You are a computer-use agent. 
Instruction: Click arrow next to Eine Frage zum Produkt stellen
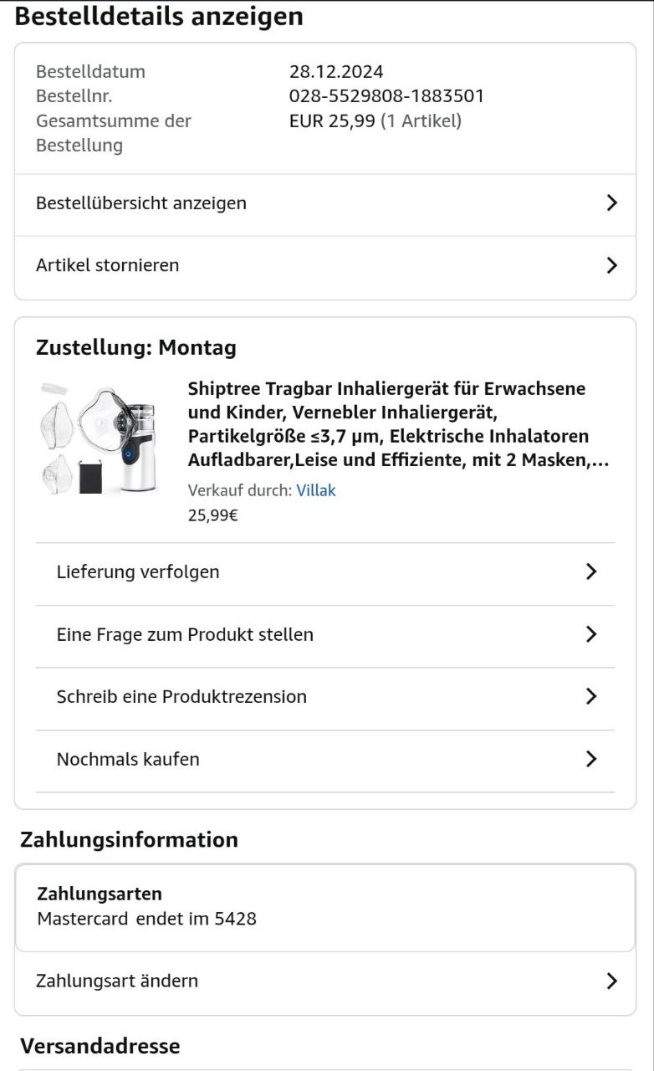(x=591, y=634)
